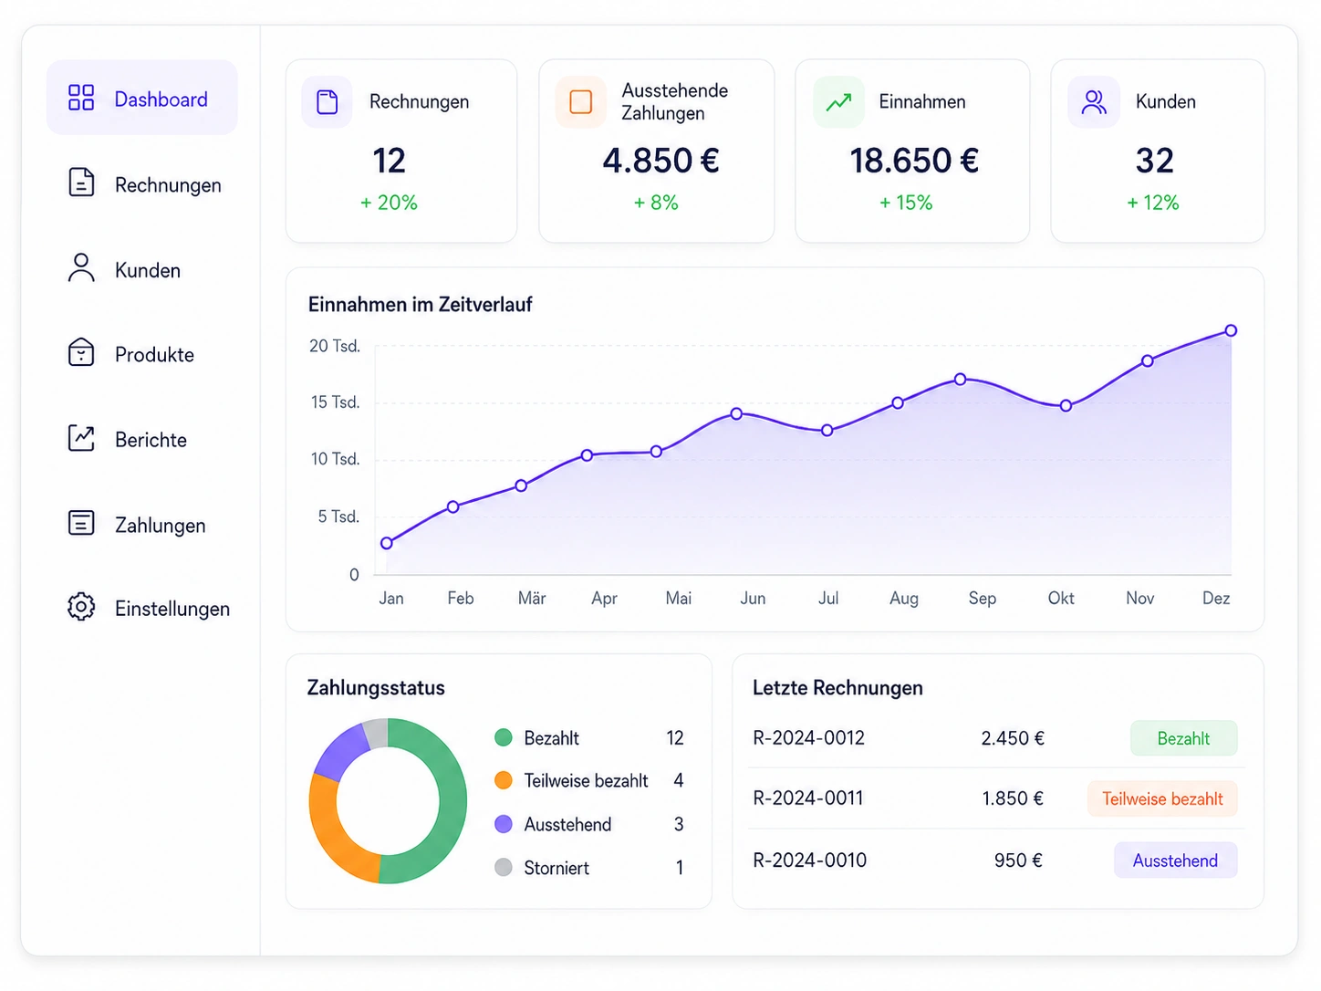The height and width of the screenshot is (991, 1321).
Task: Click the + 8% growth figure
Action: 656,203
